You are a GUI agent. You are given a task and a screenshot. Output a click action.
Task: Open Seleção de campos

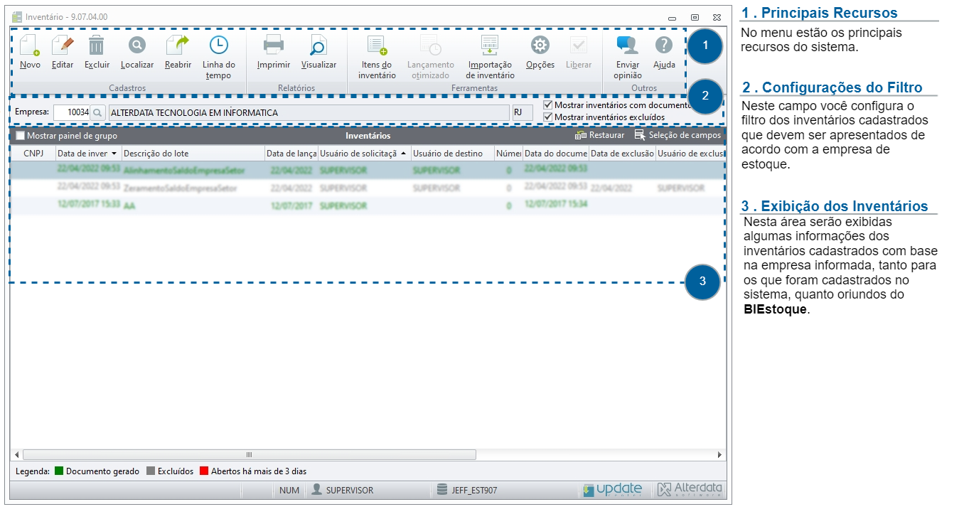pyautogui.click(x=678, y=135)
